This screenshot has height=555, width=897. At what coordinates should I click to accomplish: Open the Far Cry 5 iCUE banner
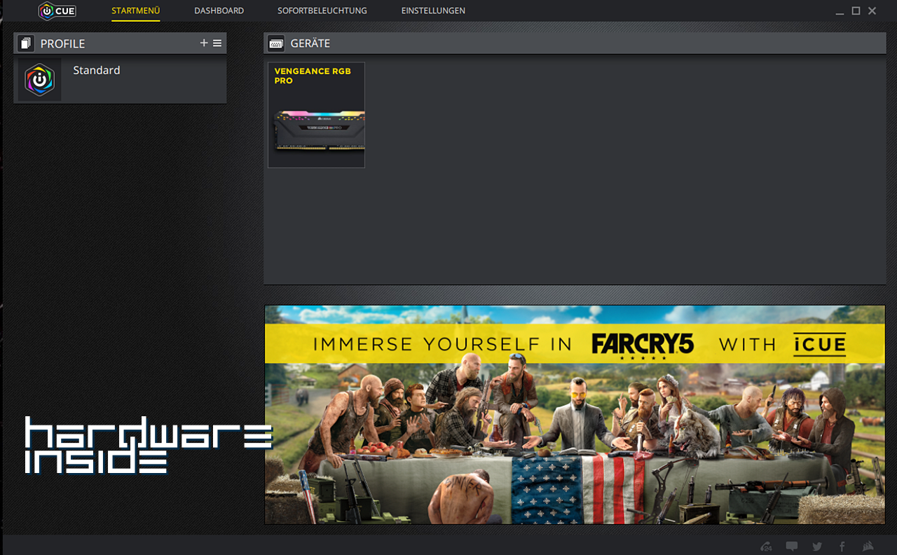click(x=575, y=414)
